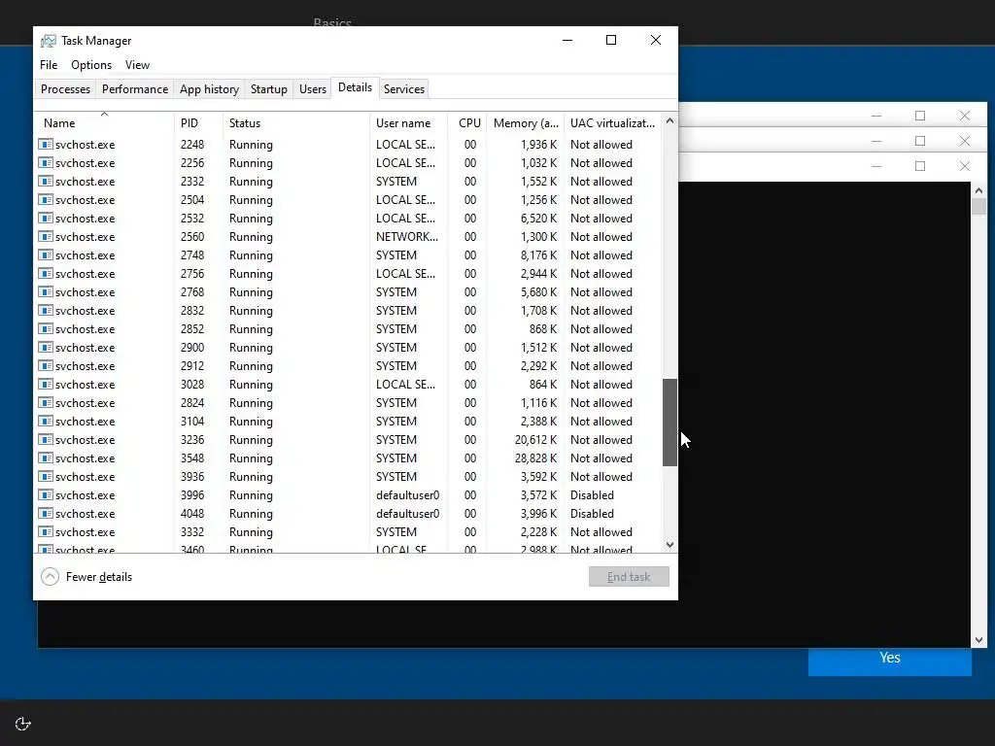Click icon of svchost.exe with PID 2912
The width and height of the screenshot is (995, 746).
point(45,365)
